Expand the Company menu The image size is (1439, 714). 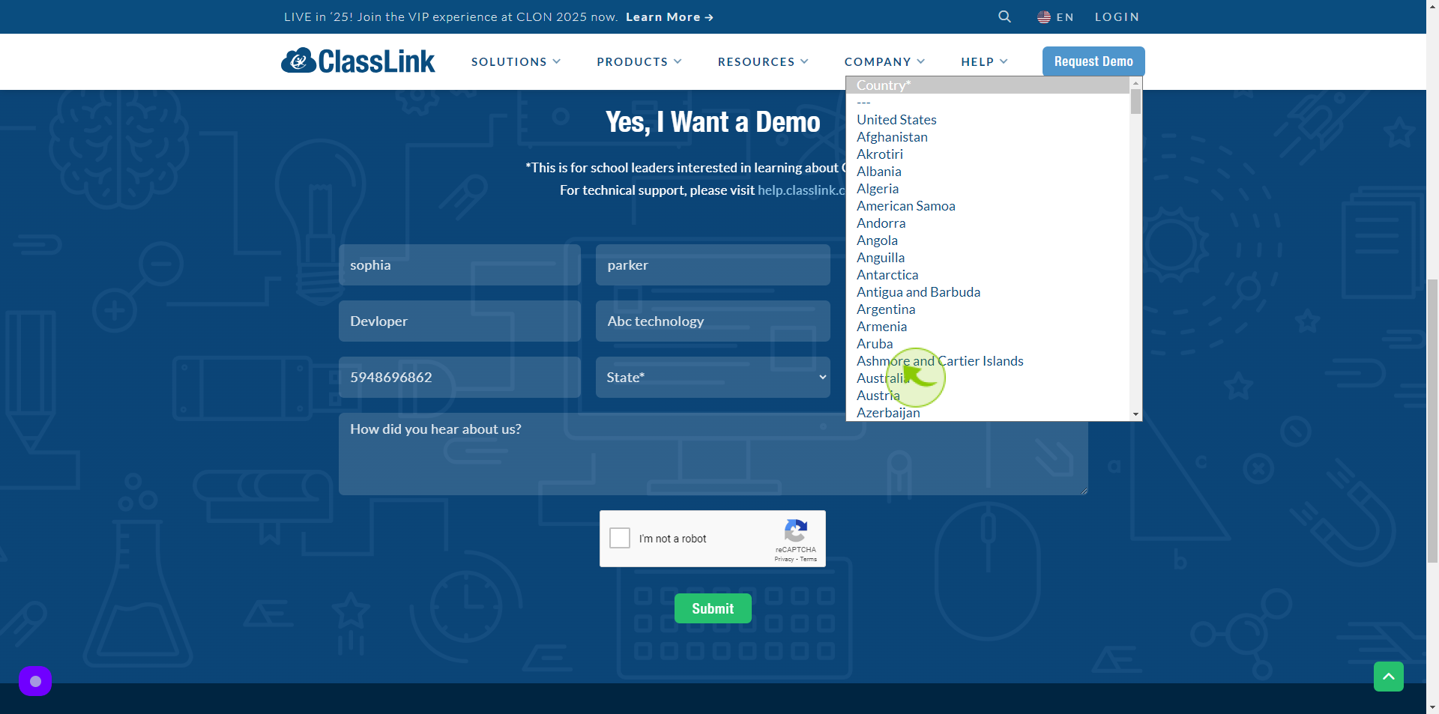click(884, 61)
